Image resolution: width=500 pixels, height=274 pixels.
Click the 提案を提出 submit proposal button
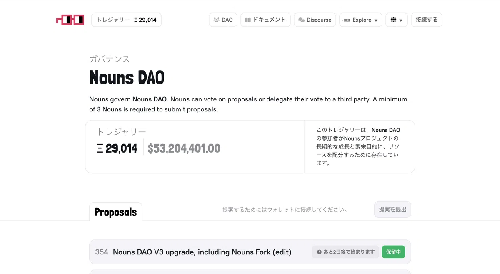point(392,210)
